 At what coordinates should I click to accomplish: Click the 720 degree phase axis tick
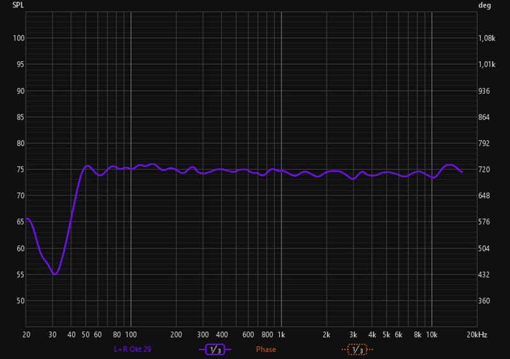(487, 170)
